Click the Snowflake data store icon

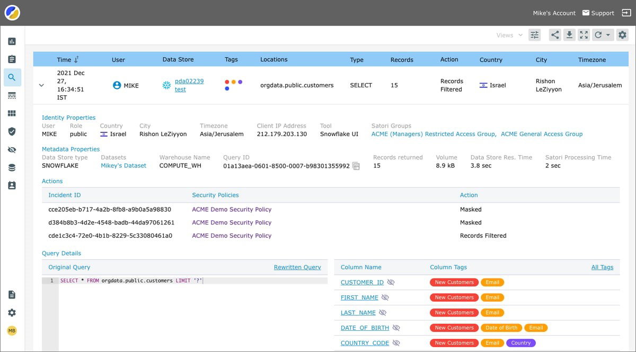pos(166,85)
